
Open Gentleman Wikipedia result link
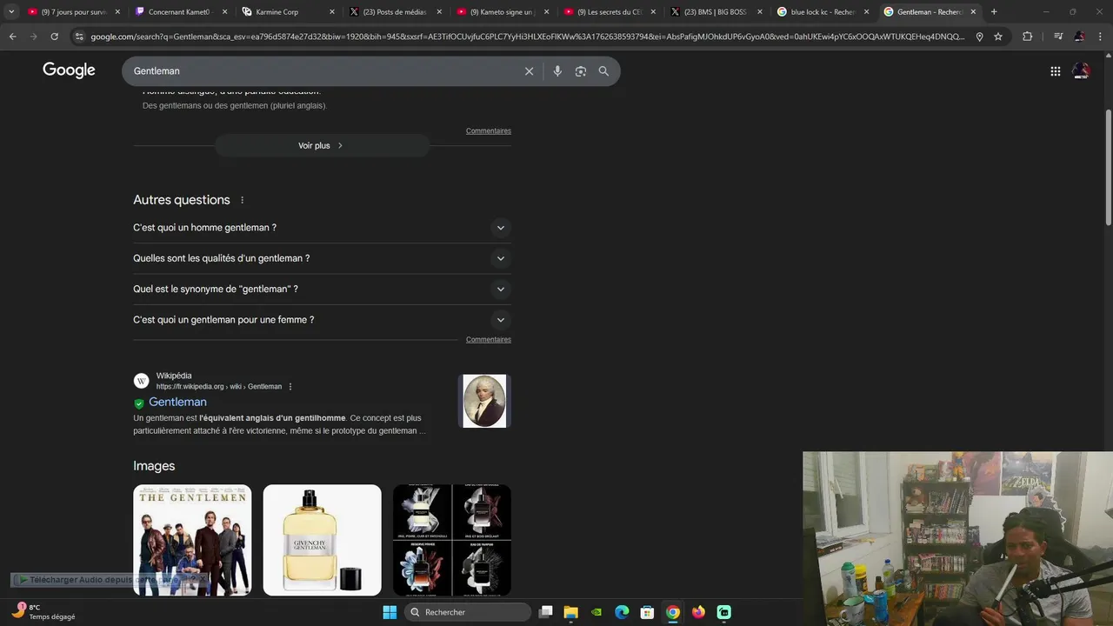pos(177,403)
